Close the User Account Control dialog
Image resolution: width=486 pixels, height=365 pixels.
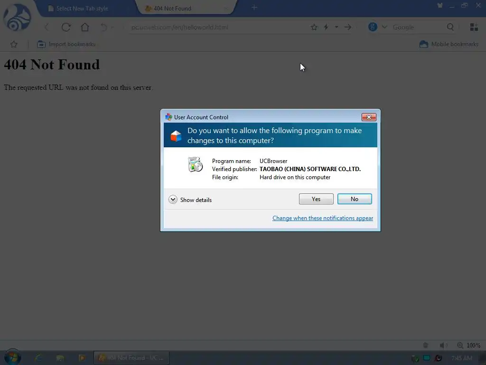[x=369, y=117]
